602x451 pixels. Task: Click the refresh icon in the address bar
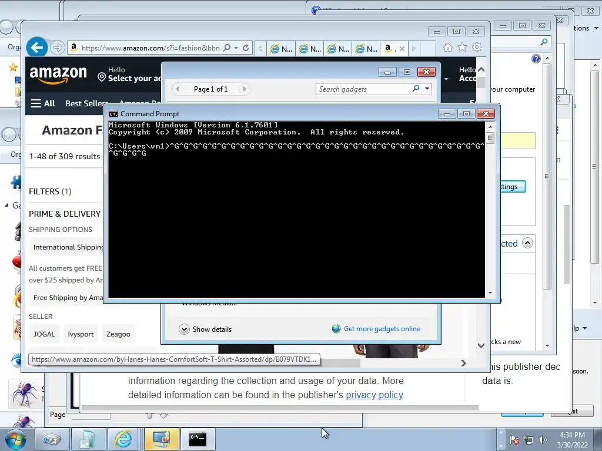pos(246,48)
